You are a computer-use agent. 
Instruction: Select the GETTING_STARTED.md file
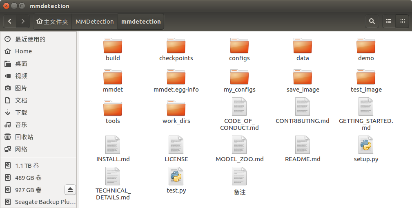(x=366, y=114)
